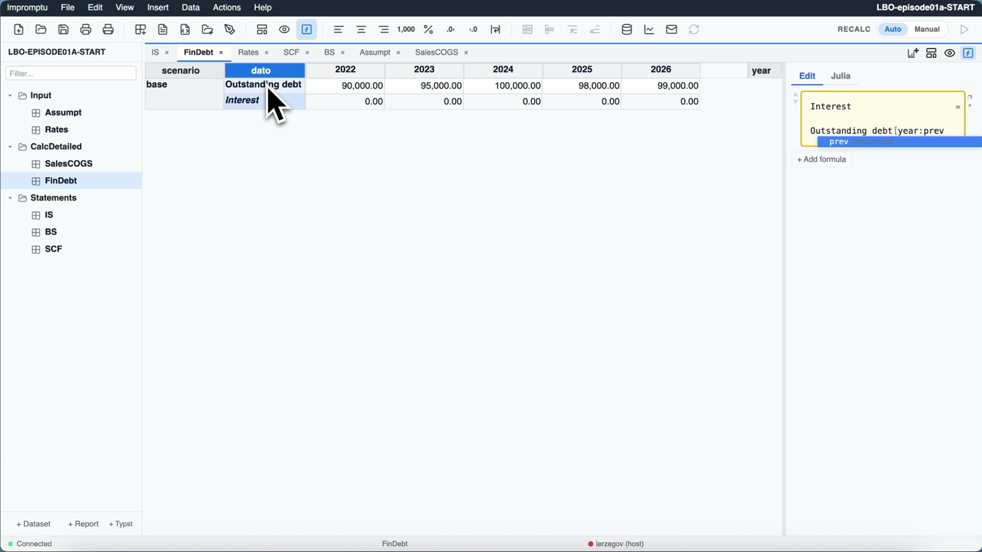Close the Assumpt tab
Screen dimensions: 982x552
click(398, 53)
